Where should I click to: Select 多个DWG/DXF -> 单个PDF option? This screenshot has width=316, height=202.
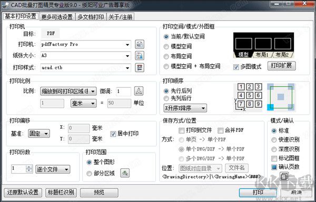[181, 159]
